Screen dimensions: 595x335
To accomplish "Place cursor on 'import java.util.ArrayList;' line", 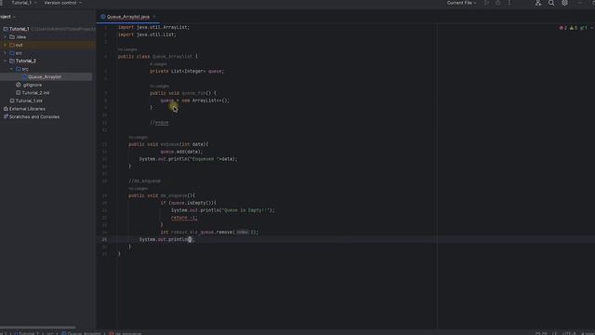I will tap(153, 27).
